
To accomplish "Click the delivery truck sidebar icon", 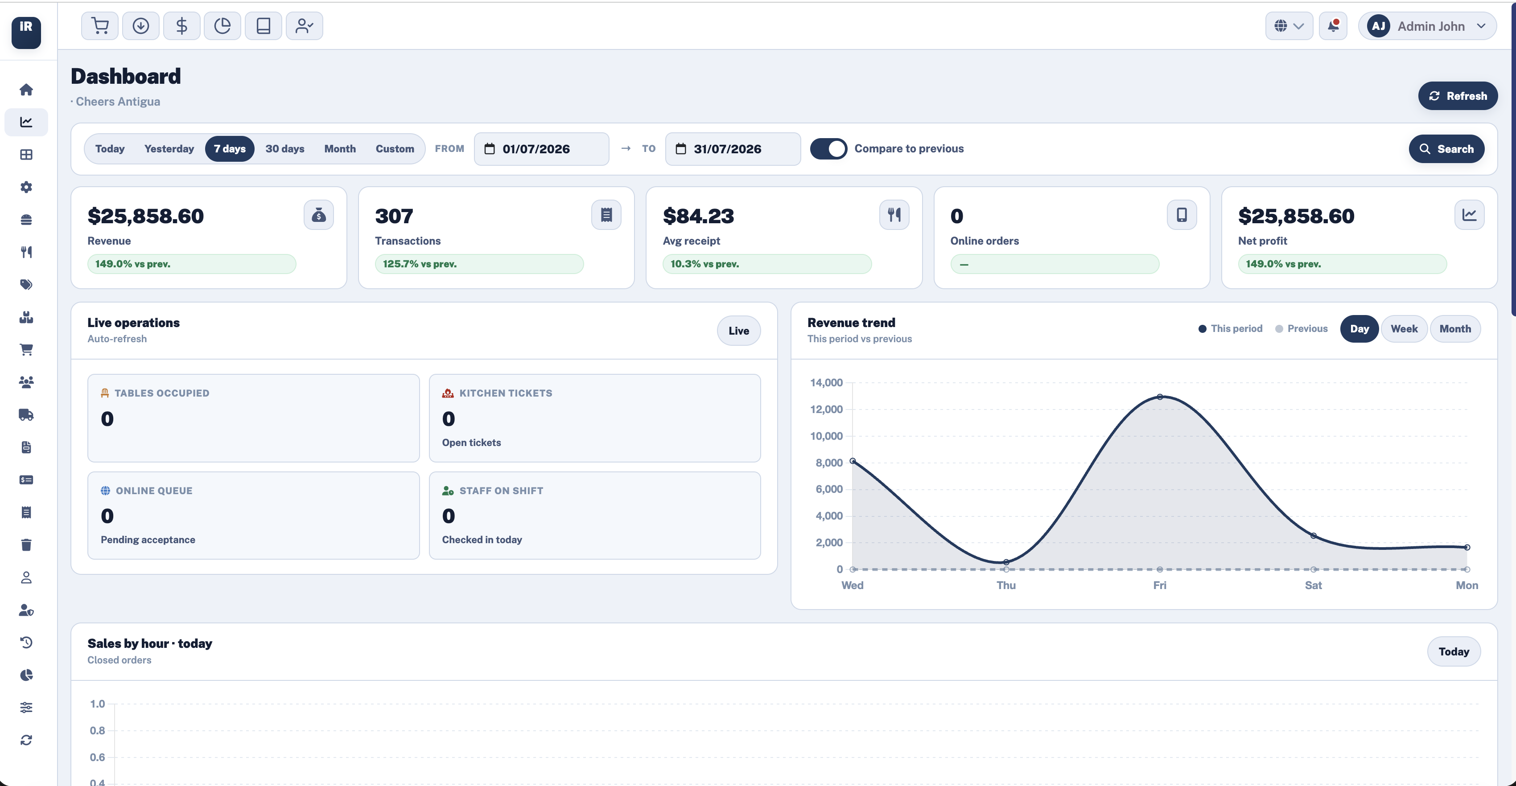I will click(x=26, y=415).
